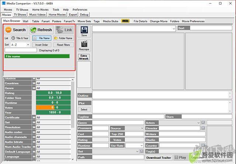Click the File name column header
Image resolution: width=236 pixels, height=164 pixels.
click(37, 56)
